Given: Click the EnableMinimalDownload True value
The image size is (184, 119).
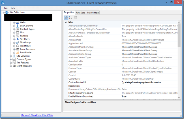Looking at the screenshot, I should click(124, 96).
